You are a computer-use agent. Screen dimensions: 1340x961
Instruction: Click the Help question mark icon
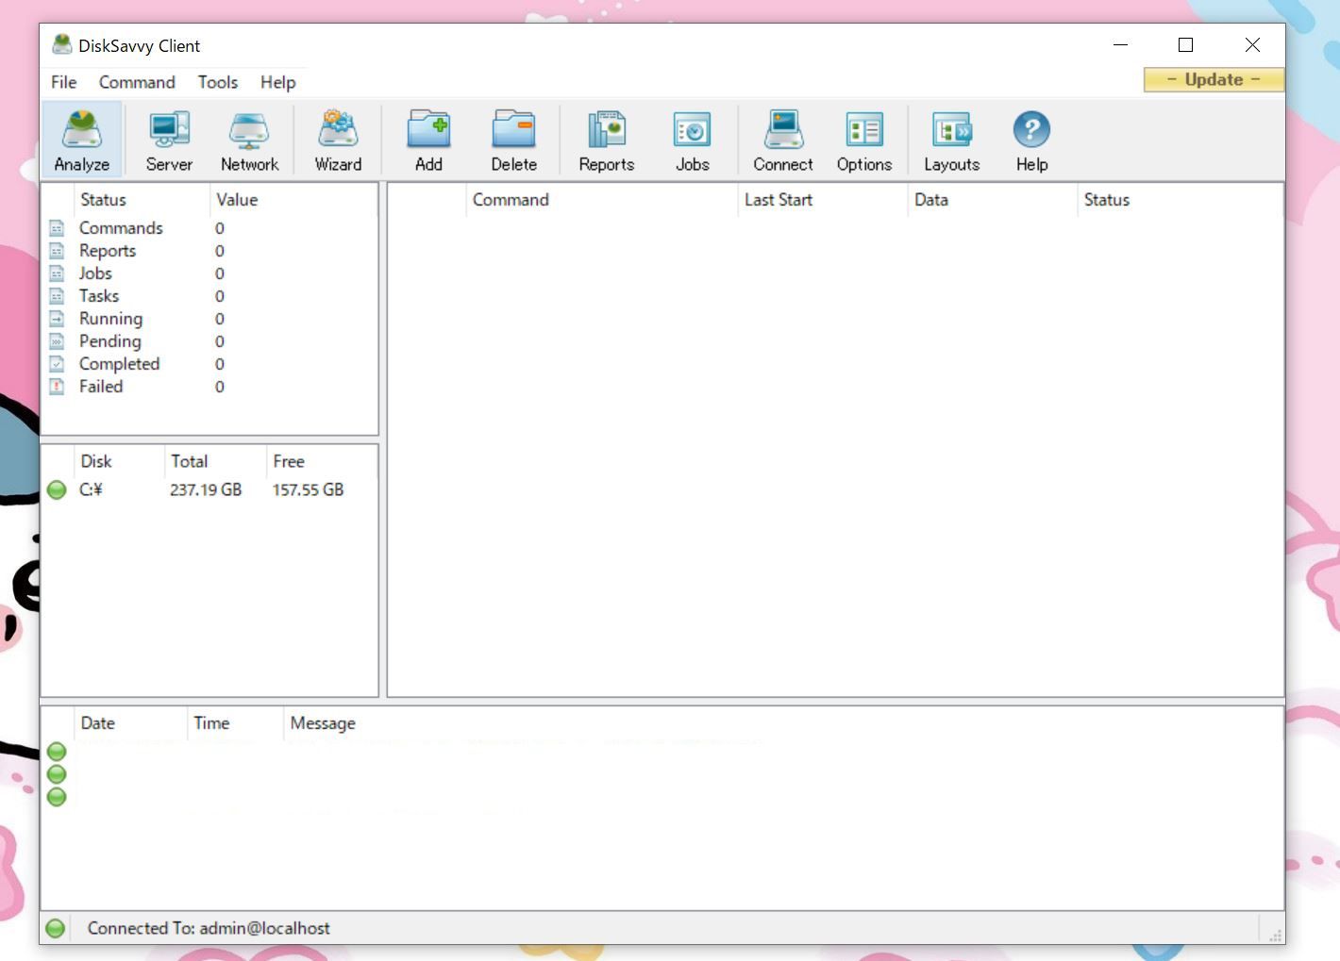[1031, 129]
